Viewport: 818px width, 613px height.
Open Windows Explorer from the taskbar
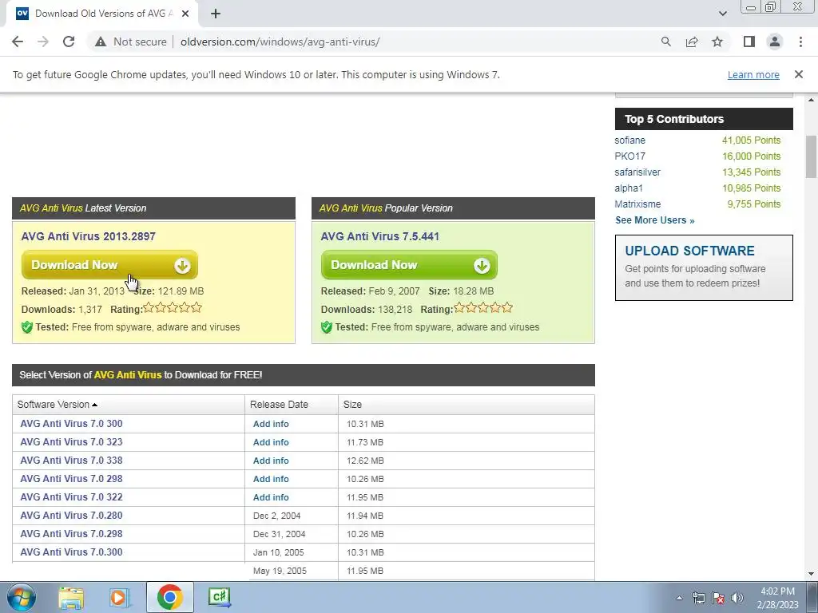pos(71,597)
